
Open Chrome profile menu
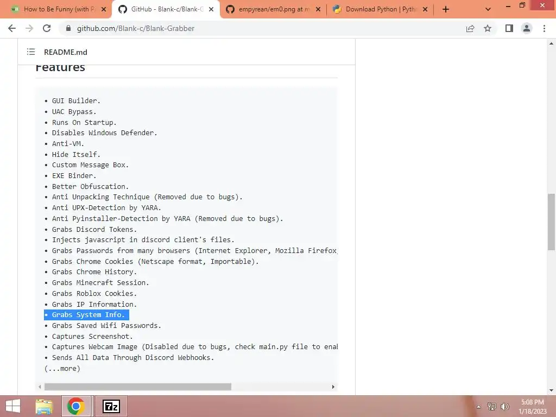click(527, 28)
